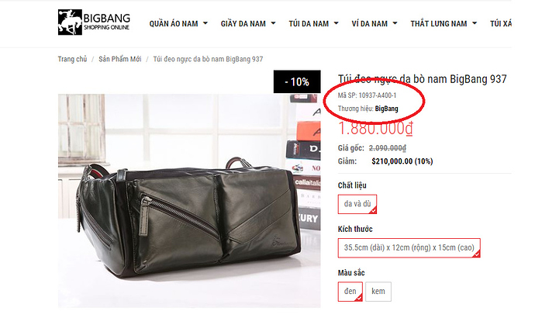
Task: Open the TÚI XÁ menu item
Action: (501, 23)
